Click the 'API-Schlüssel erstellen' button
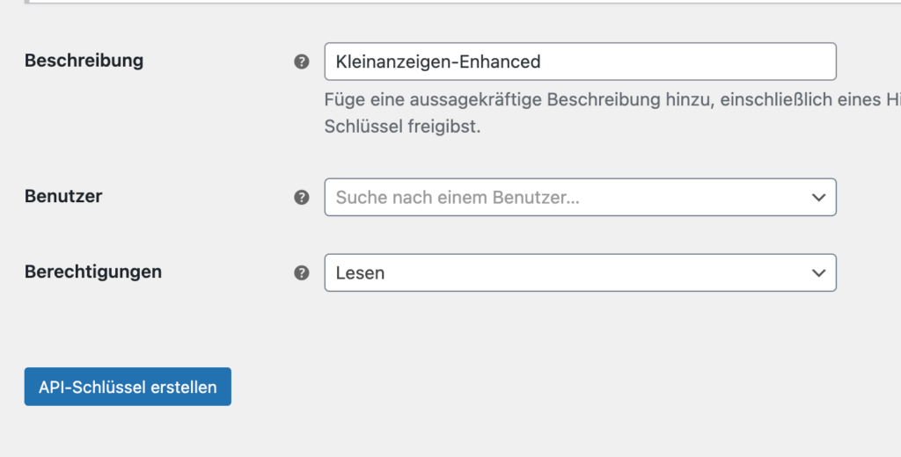 pos(128,387)
